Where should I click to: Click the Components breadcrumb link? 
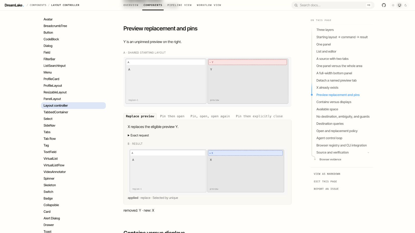point(38,5)
